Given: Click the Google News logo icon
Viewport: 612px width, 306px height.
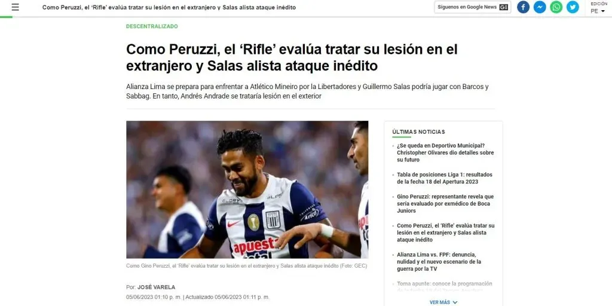Looking at the screenshot, I should coord(503,7).
